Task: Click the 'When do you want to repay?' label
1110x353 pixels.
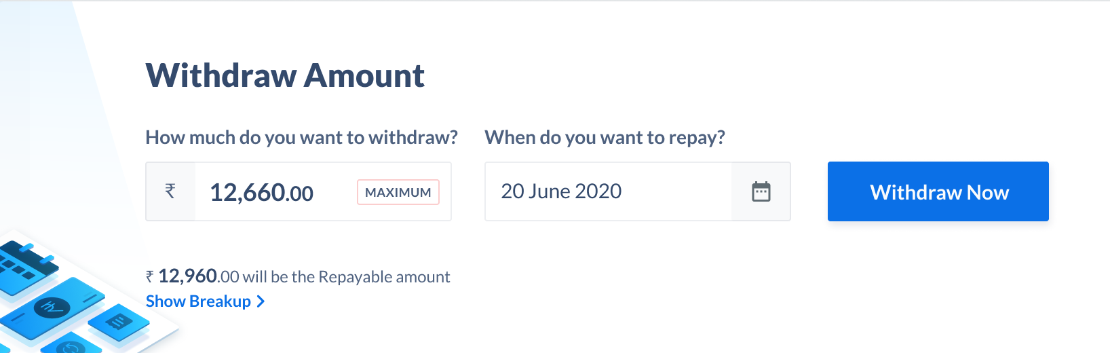Action: 605,137
